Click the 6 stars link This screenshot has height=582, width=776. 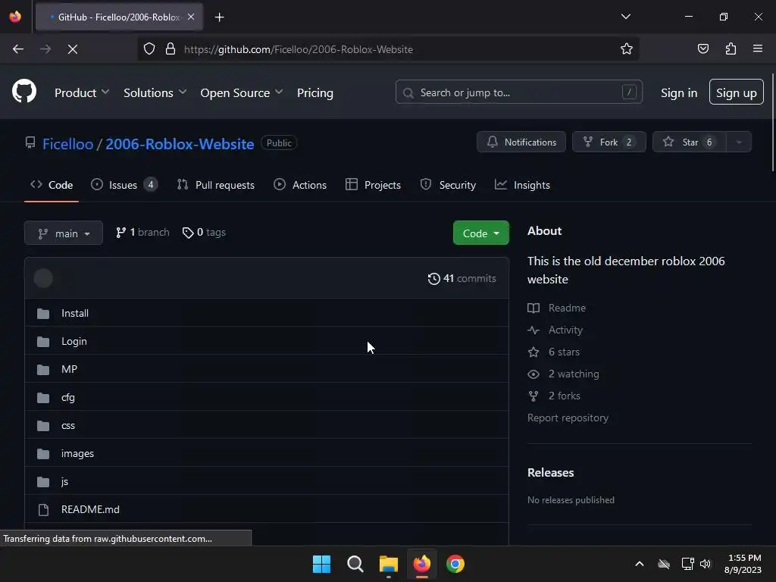point(554,352)
